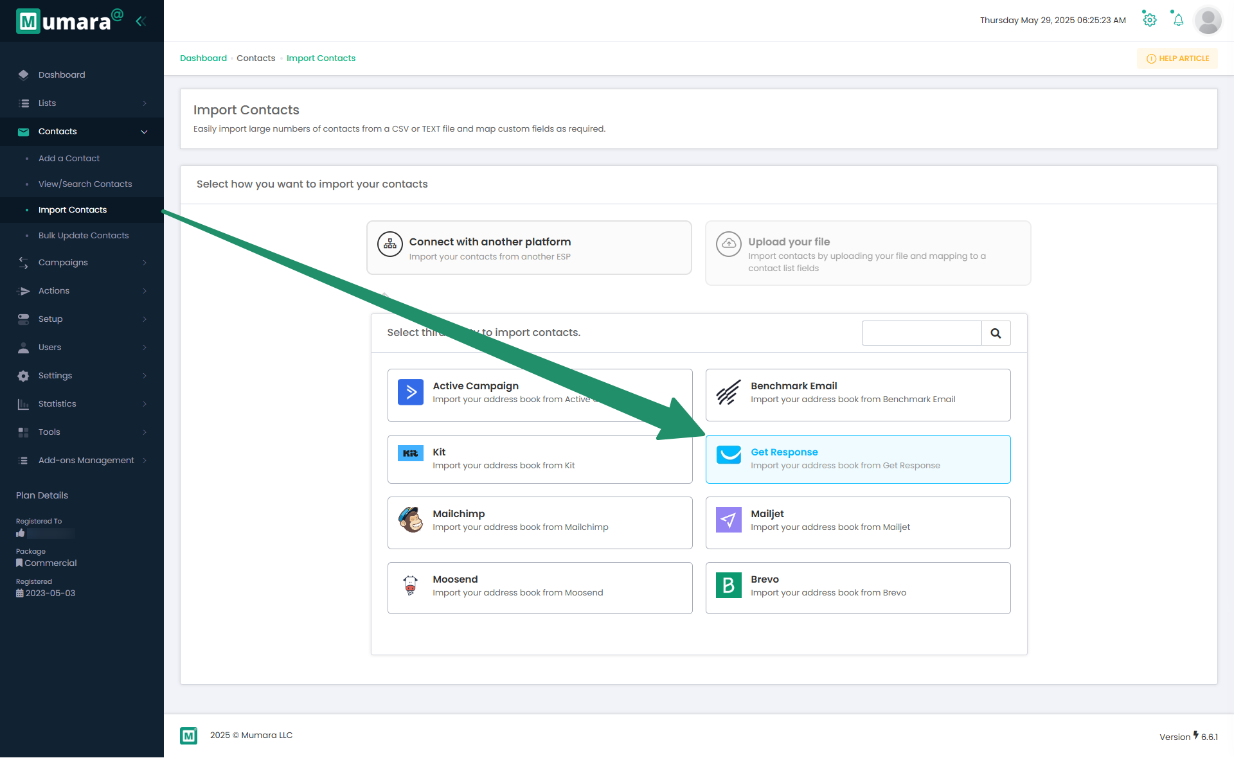This screenshot has height=758, width=1234.
Task: Click the Tools sidebar icon
Action: pyautogui.click(x=23, y=432)
